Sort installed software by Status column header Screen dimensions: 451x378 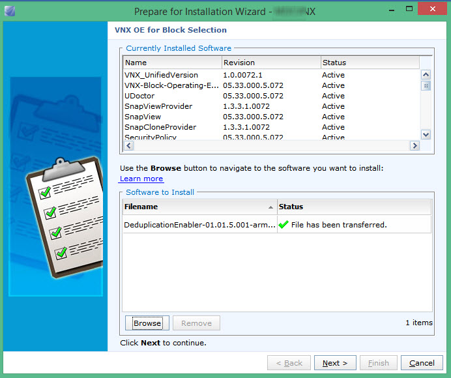pyautogui.click(x=370, y=63)
